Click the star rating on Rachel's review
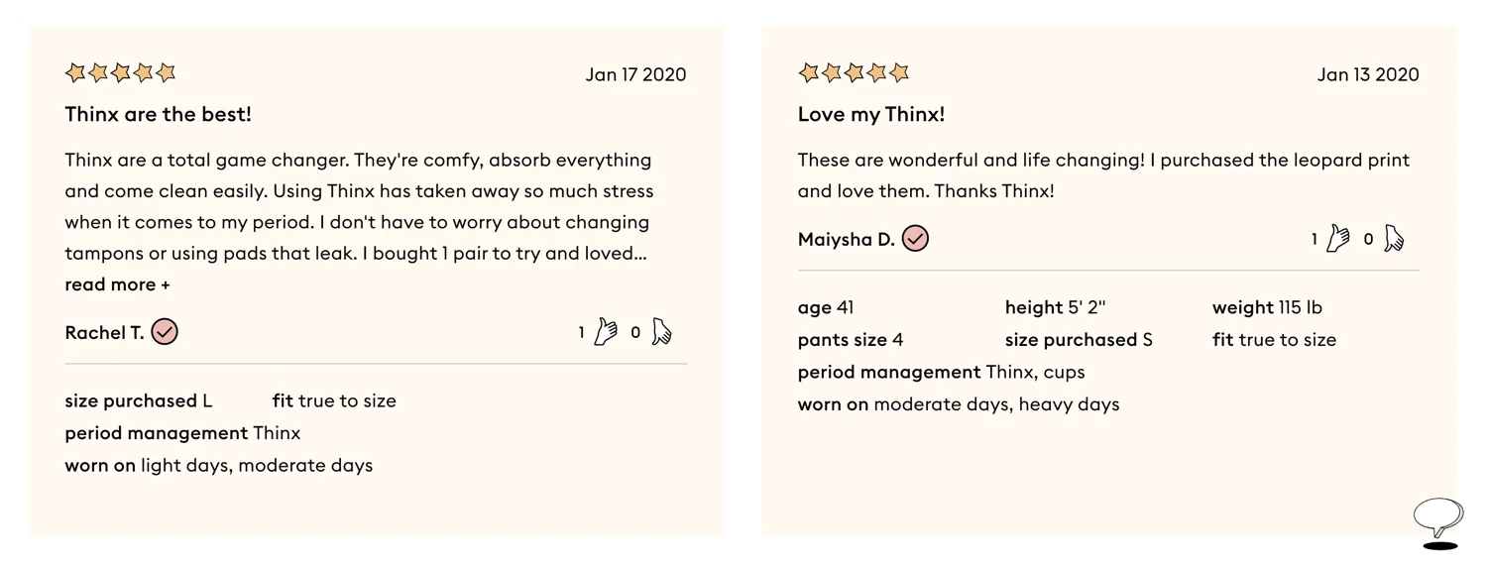This screenshot has height=565, width=1487. [120, 72]
